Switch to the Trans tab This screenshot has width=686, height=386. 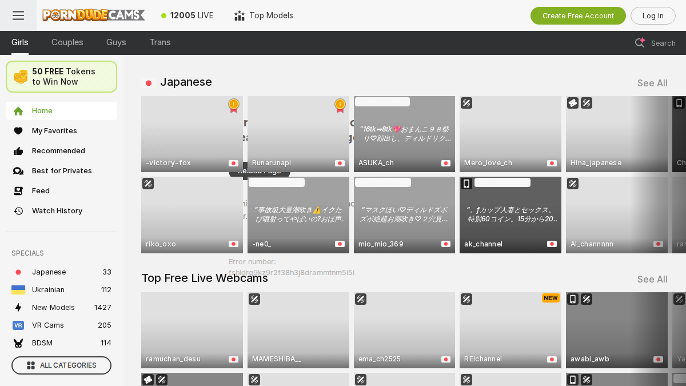point(160,42)
